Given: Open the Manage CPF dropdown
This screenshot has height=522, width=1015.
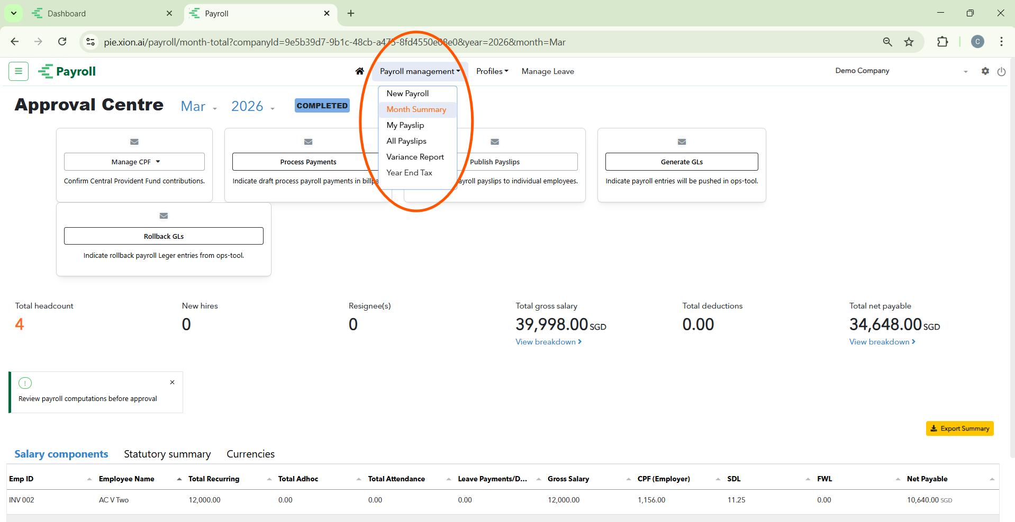Looking at the screenshot, I should click(x=134, y=162).
